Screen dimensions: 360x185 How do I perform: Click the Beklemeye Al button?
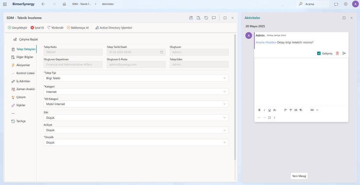pos(78,27)
